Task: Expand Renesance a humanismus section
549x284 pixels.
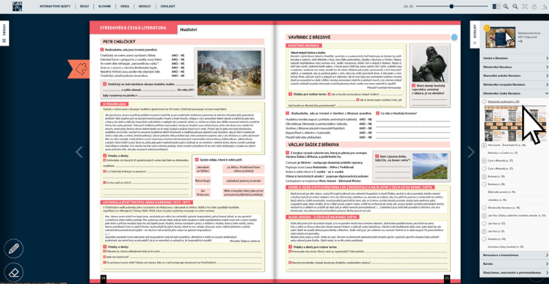Action: 514,255
